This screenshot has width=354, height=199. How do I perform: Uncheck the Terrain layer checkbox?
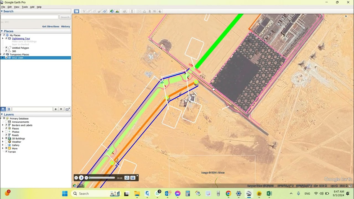[6, 151]
